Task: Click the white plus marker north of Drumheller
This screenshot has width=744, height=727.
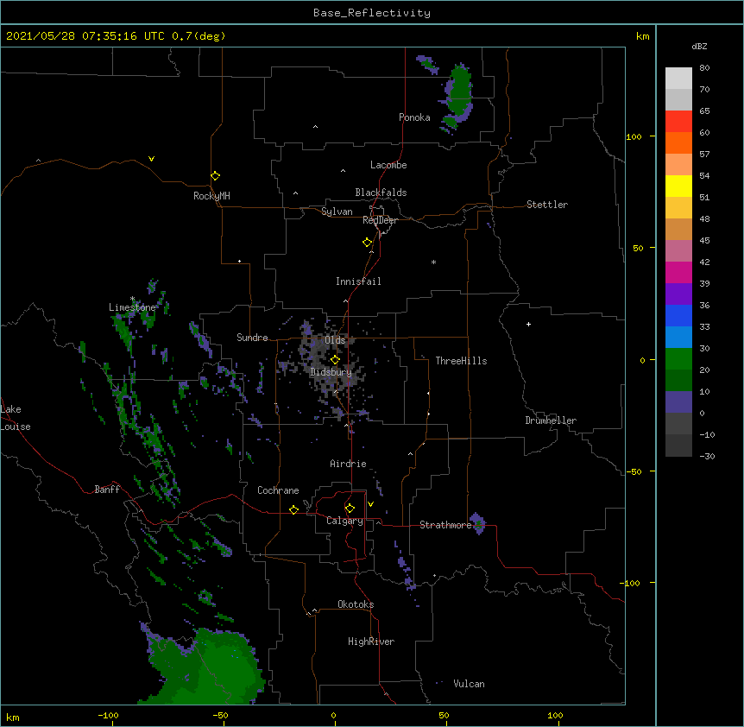Action: click(528, 324)
